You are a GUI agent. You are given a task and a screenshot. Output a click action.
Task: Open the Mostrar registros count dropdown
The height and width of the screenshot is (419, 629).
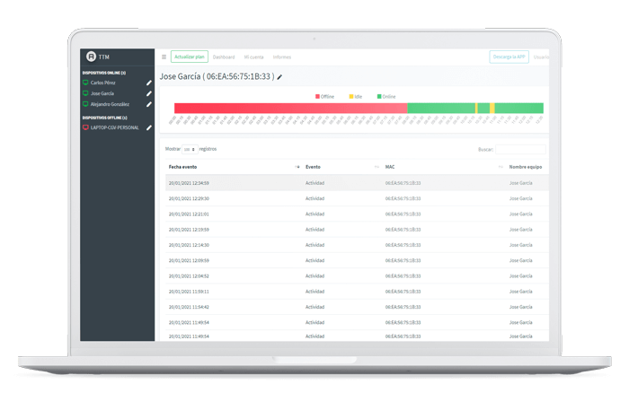[190, 149]
